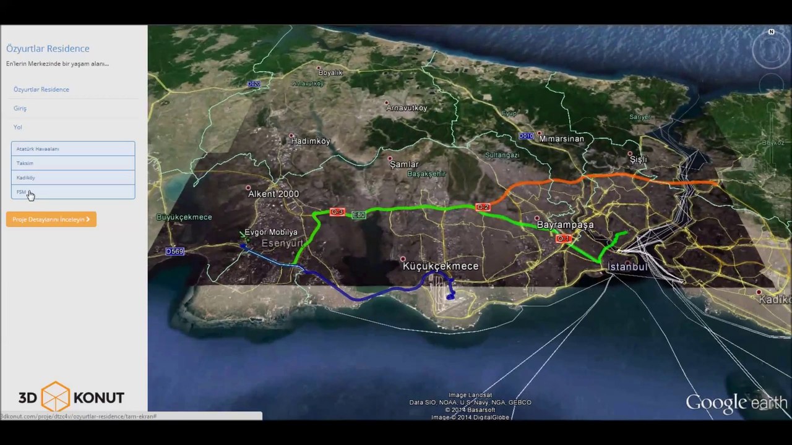Click the Image Landsat attribution text

(470, 396)
